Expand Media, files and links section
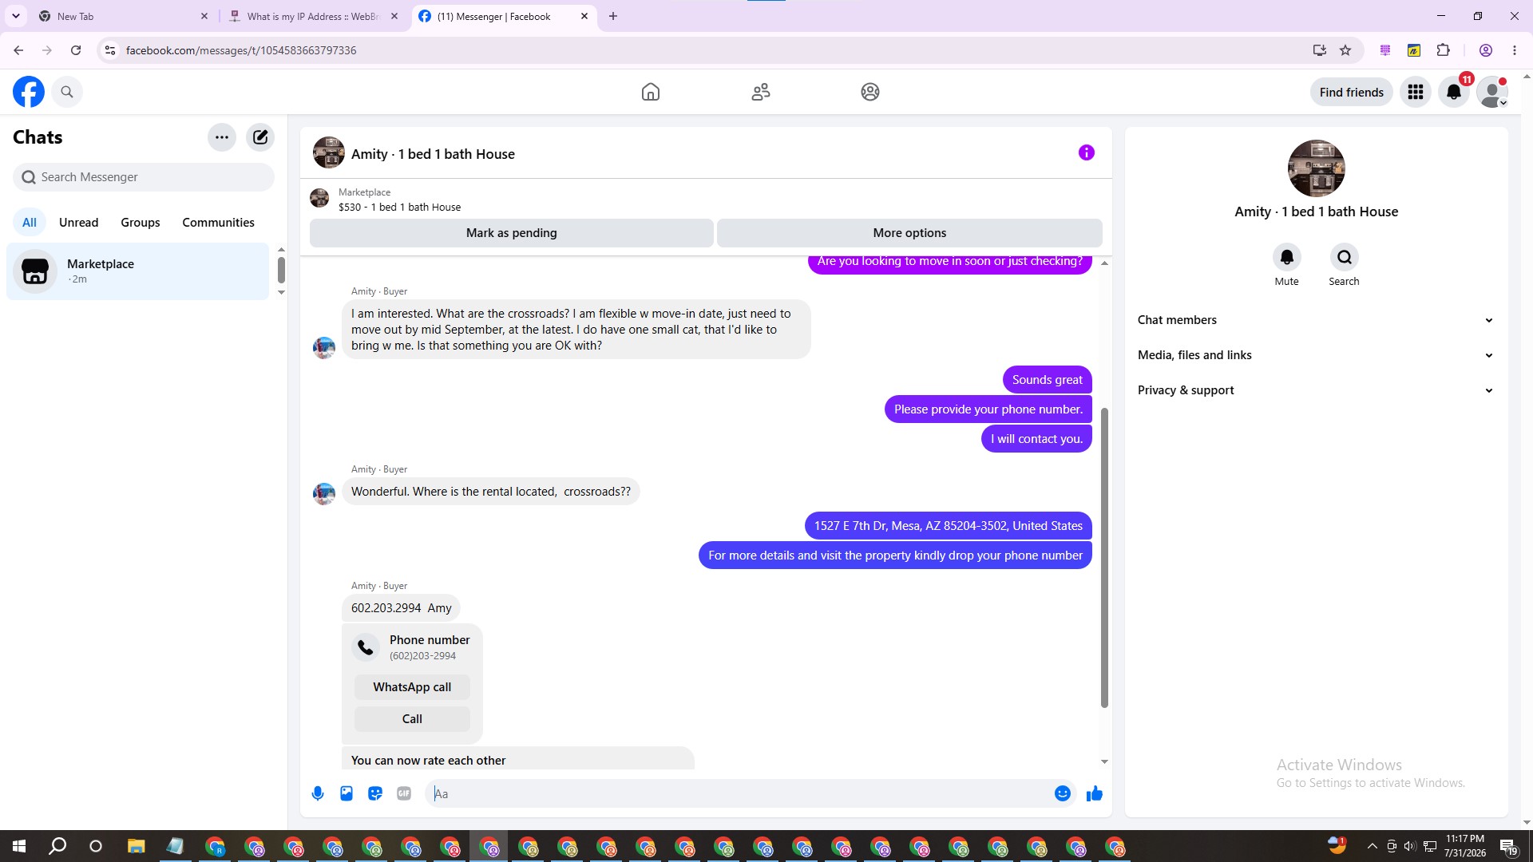Image resolution: width=1533 pixels, height=862 pixels. click(x=1316, y=355)
